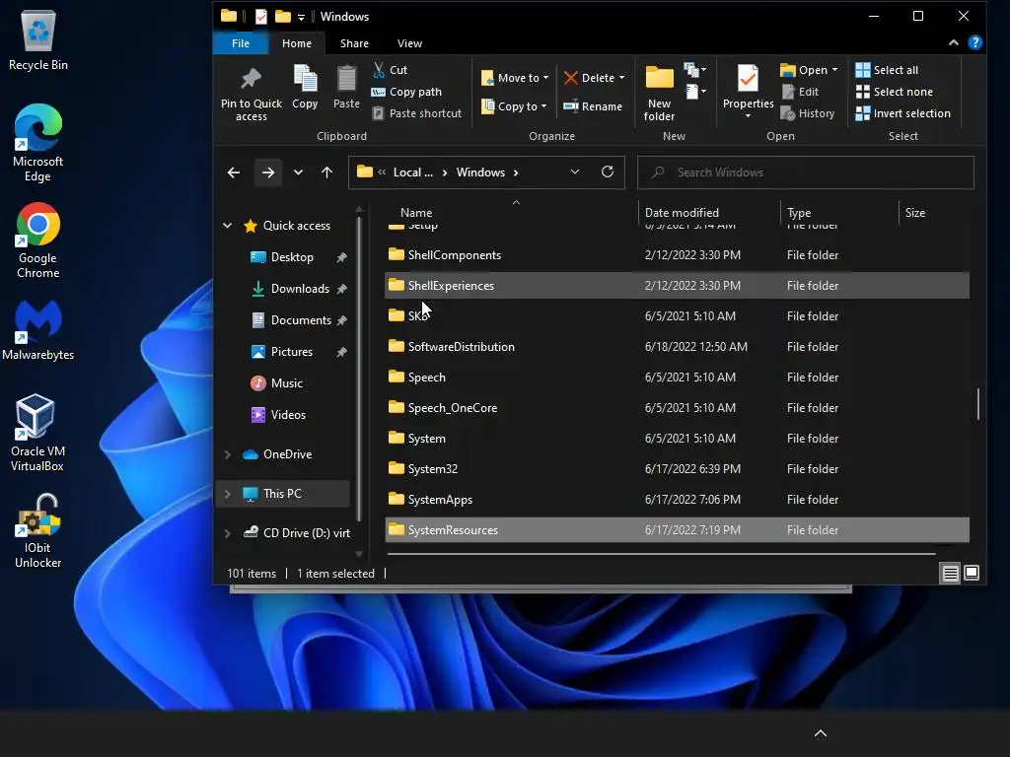Click Rename in the Organize group
This screenshot has height=757, width=1010.
(593, 106)
